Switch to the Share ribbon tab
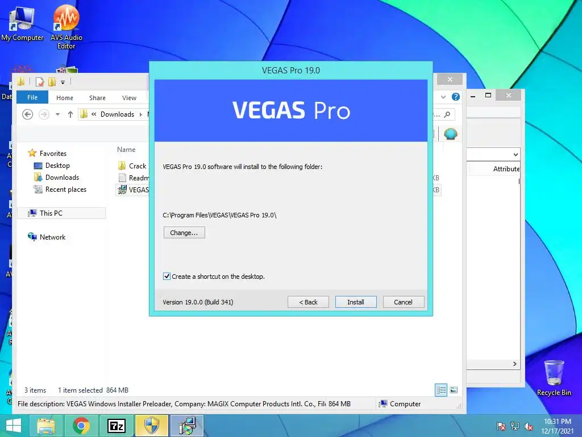Screen dimensions: 582x437 point(97,98)
